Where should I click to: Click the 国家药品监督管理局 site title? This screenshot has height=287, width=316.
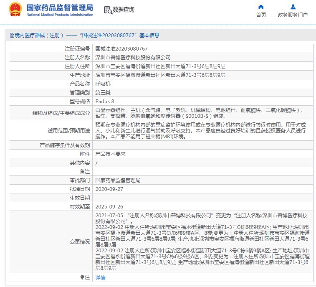point(60,8)
